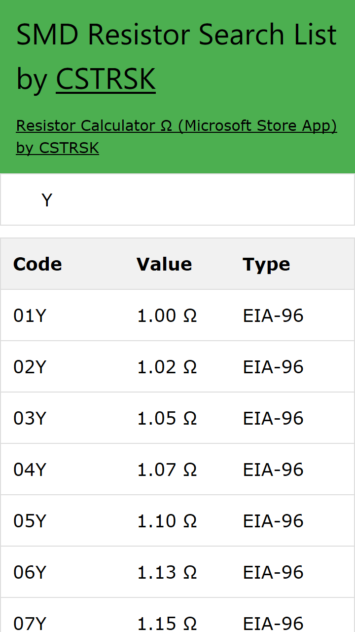
Task: Select the 07Y code cell
Action: (x=30, y=622)
